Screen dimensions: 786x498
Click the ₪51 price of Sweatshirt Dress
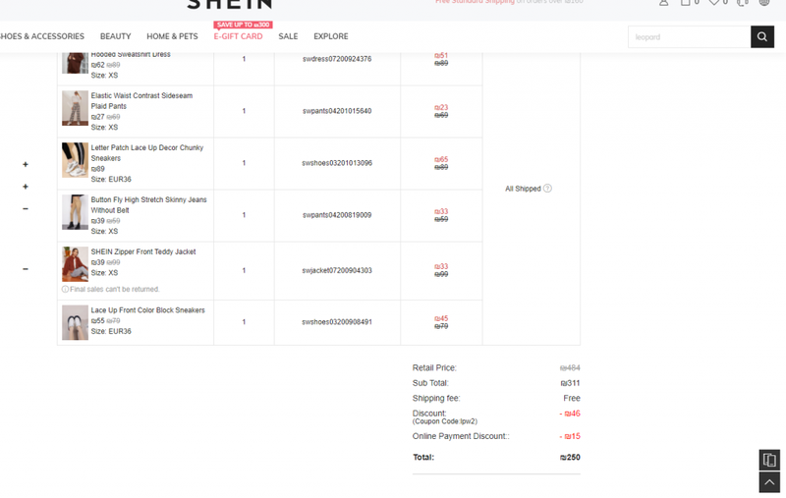[x=441, y=55]
